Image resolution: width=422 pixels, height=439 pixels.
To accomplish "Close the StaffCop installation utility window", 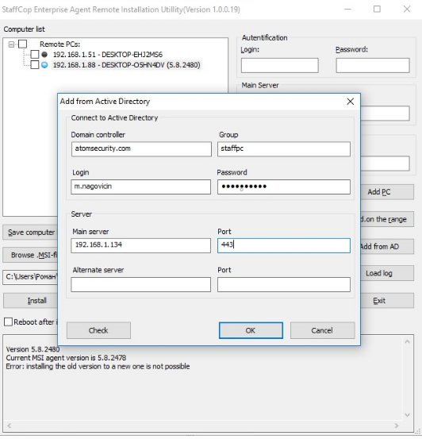I will coord(407,10).
